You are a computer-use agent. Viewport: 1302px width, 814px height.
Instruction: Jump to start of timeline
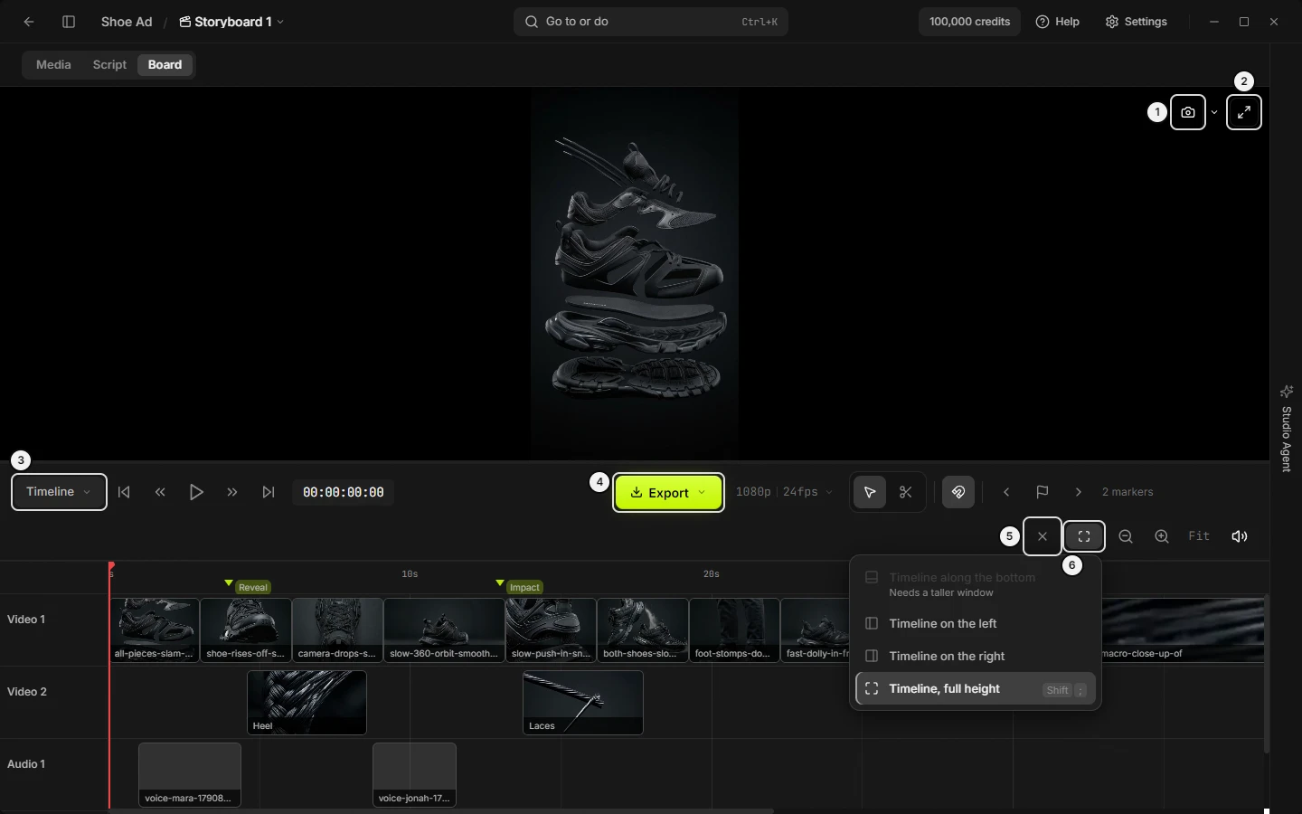point(124,492)
